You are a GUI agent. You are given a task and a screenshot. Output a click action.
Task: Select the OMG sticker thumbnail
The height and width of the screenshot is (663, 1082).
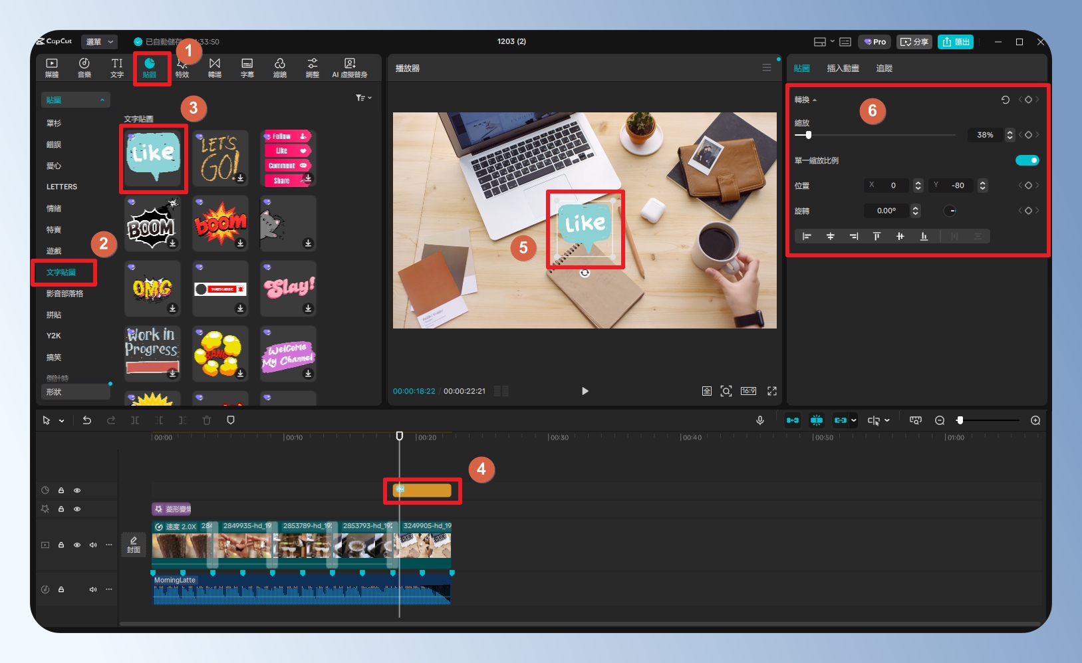(x=152, y=288)
